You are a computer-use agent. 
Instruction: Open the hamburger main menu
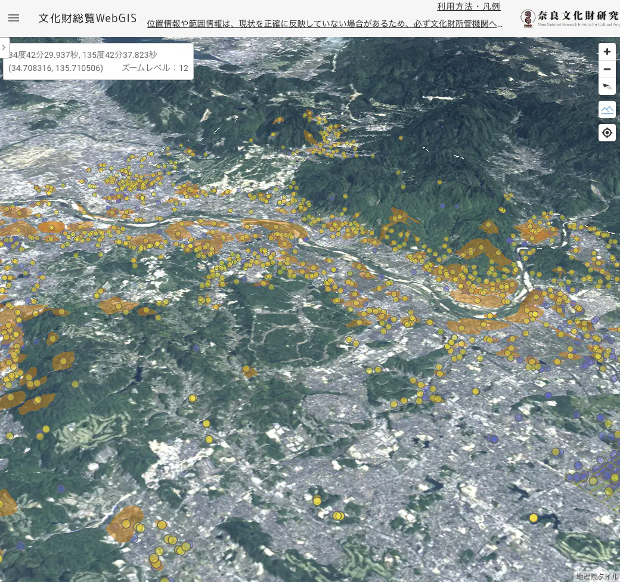pyautogui.click(x=14, y=18)
